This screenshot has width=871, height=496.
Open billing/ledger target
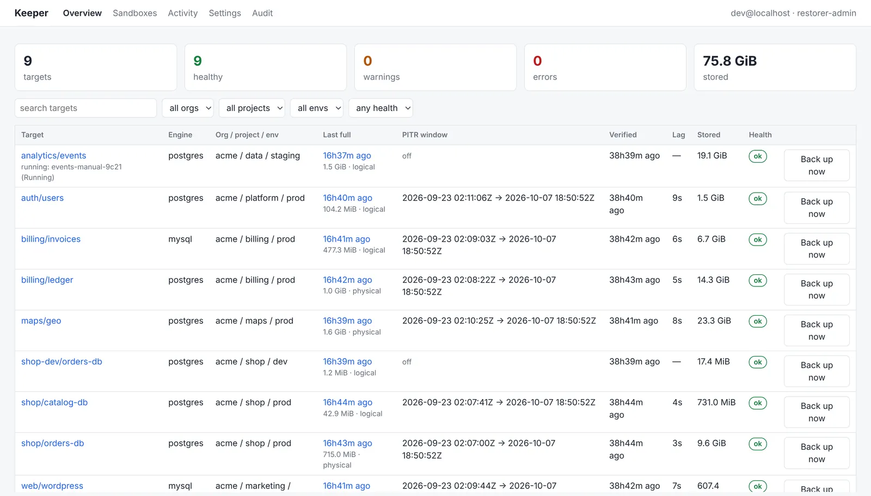(x=47, y=280)
